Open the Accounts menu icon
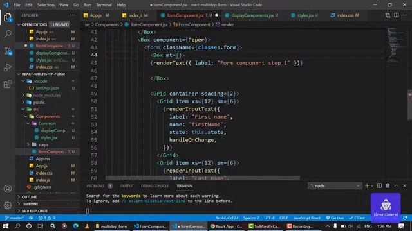Viewport: 412px width, 231px height. [x=8, y=189]
